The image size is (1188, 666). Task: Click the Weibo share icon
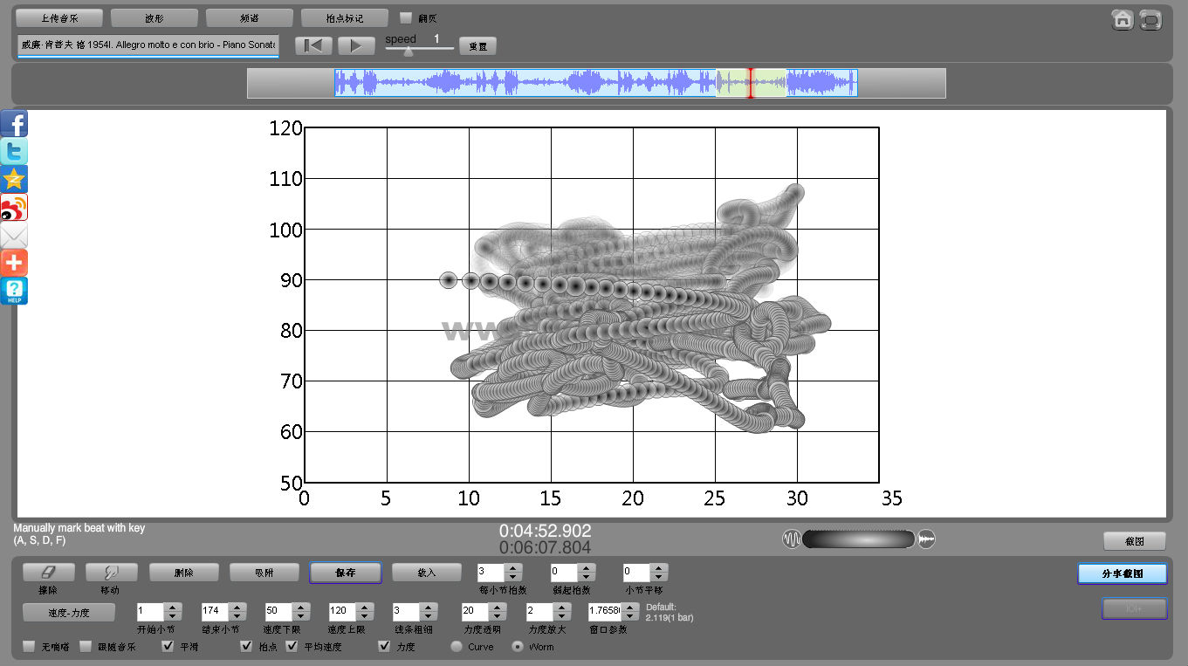click(x=14, y=208)
